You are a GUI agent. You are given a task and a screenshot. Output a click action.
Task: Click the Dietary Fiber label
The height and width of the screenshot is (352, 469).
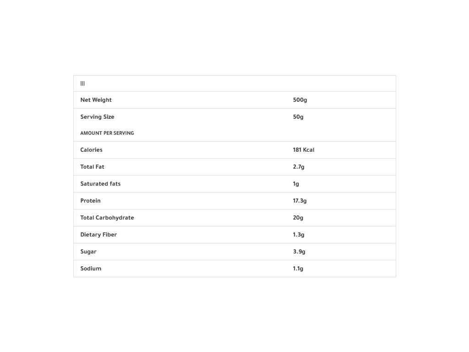click(98, 235)
